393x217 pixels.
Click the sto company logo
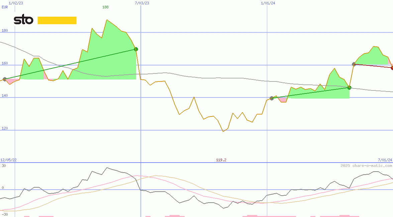(x=23, y=20)
